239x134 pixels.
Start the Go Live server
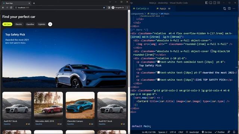(207, 132)
